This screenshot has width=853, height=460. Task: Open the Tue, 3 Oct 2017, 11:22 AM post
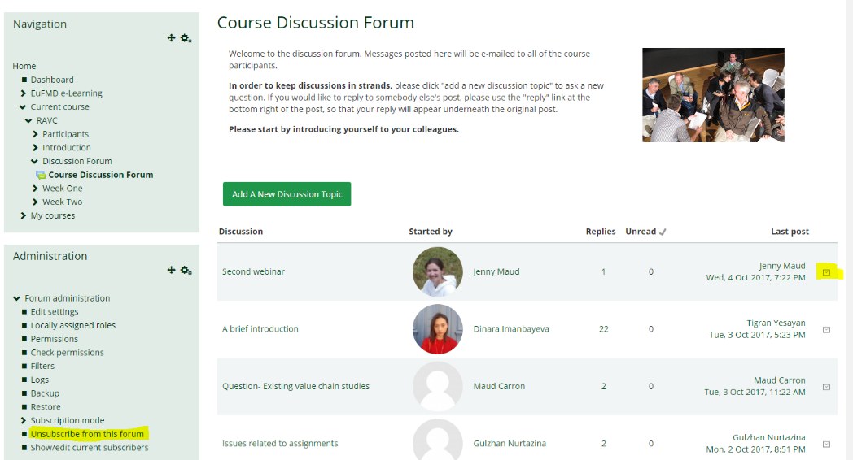click(755, 392)
